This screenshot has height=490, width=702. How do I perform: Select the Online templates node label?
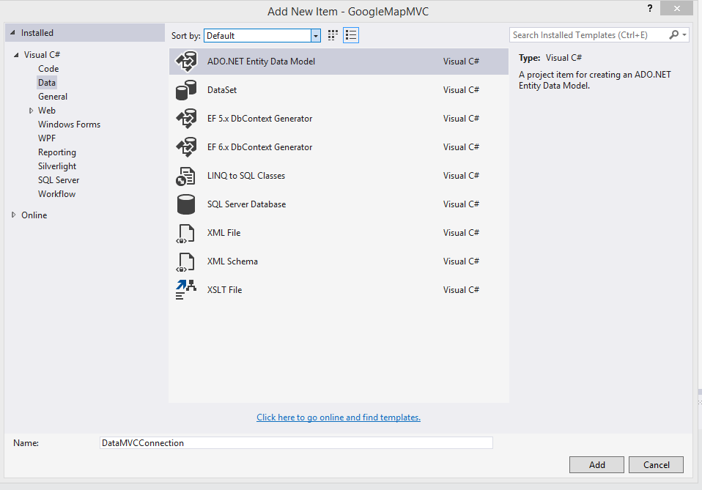34,215
